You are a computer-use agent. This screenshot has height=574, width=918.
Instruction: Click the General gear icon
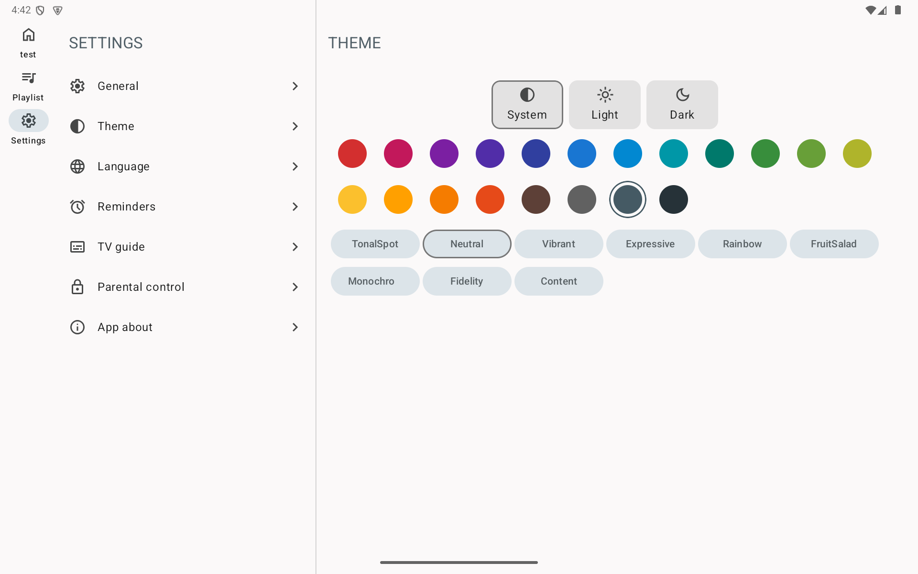77,86
